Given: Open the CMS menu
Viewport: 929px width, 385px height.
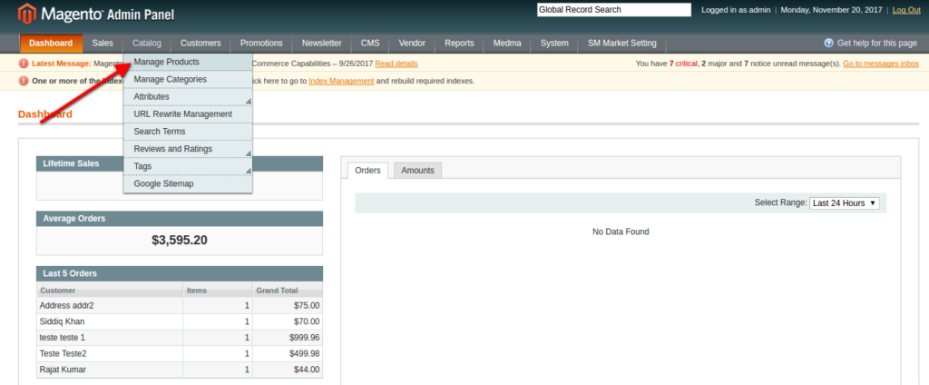Looking at the screenshot, I should [x=370, y=44].
